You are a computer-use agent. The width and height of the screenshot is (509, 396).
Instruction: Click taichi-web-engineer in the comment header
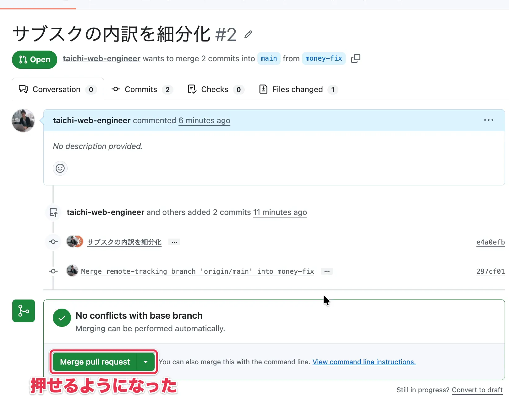(x=91, y=120)
